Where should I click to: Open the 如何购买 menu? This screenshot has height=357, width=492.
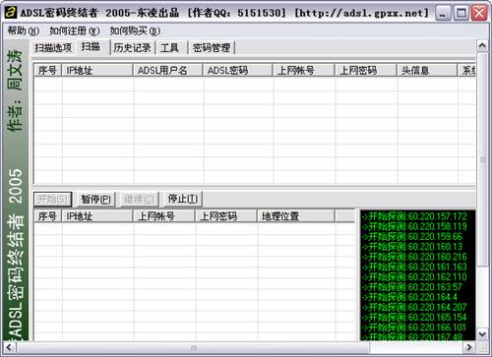[135, 31]
